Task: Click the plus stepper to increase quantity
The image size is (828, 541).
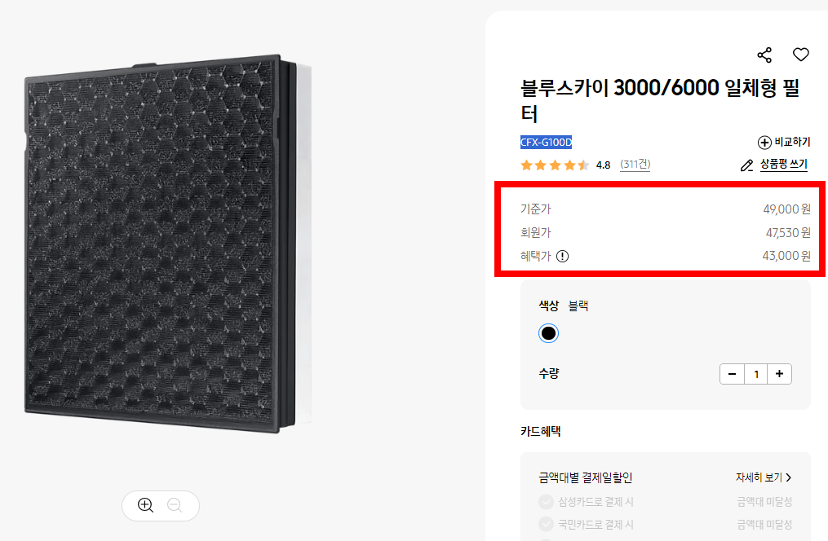Action: 780,373
